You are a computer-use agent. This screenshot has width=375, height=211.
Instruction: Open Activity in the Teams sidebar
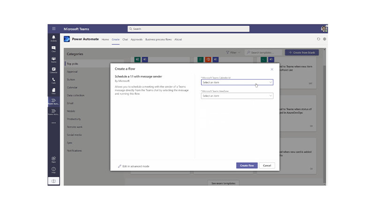click(53, 38)
